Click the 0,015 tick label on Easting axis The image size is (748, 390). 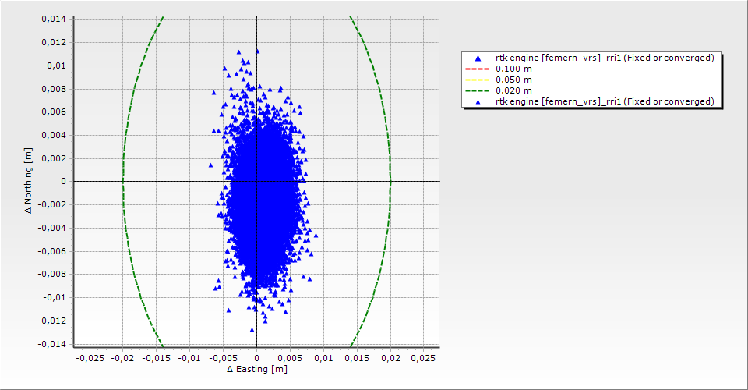tap(356, 357)
